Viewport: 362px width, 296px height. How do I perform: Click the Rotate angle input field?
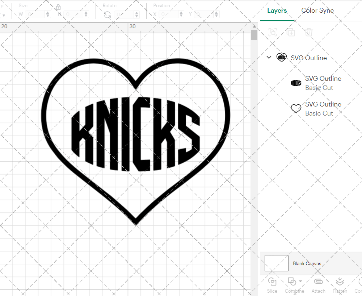tap(124, 14)
